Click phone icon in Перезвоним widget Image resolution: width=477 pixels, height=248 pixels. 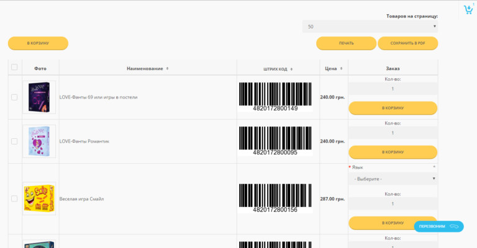click(x=454, y=226)
